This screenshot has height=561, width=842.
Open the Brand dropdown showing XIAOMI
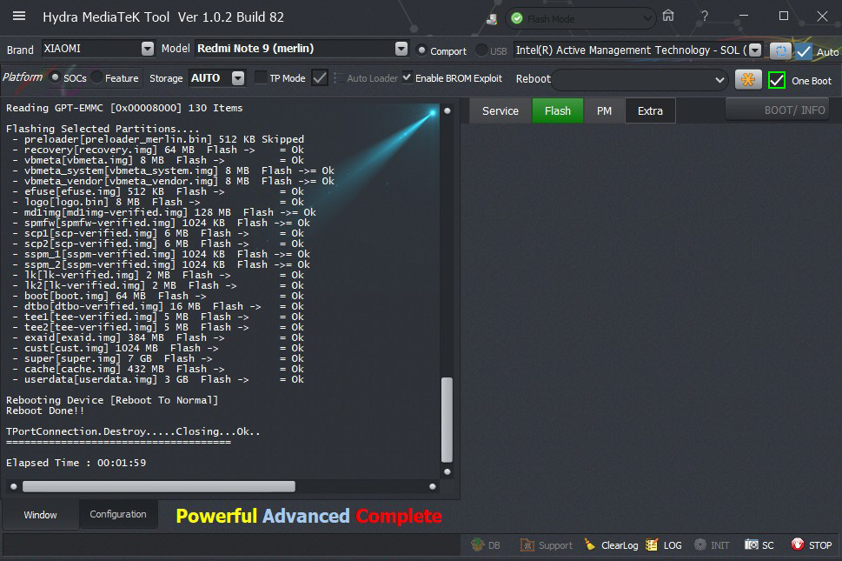tap(148, 49)
